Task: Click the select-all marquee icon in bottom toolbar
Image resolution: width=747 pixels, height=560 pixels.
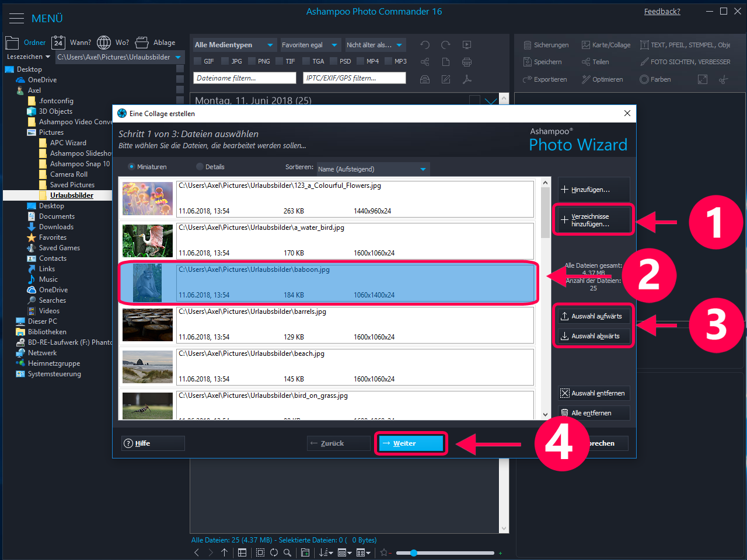Action: tap(260, 552)
